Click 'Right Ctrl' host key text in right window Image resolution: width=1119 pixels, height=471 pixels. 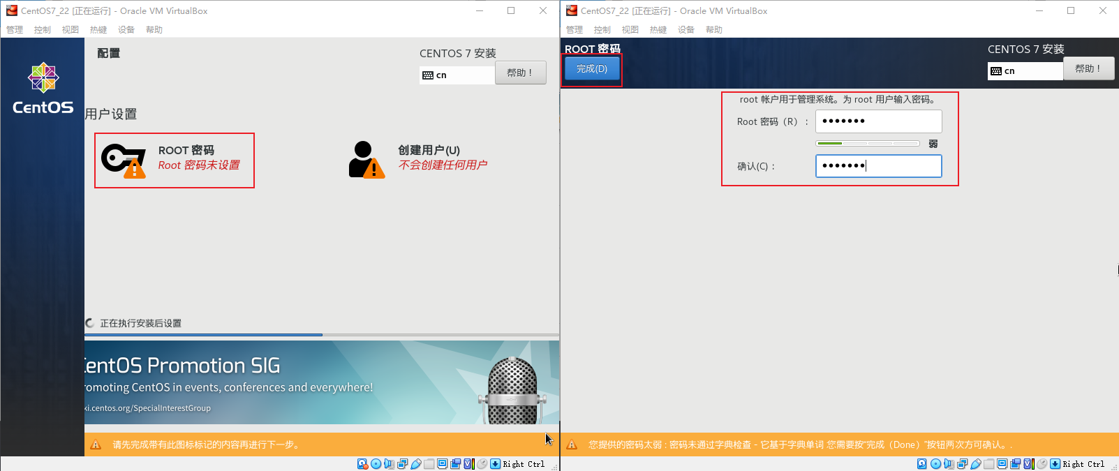[x=1083, y=464]
